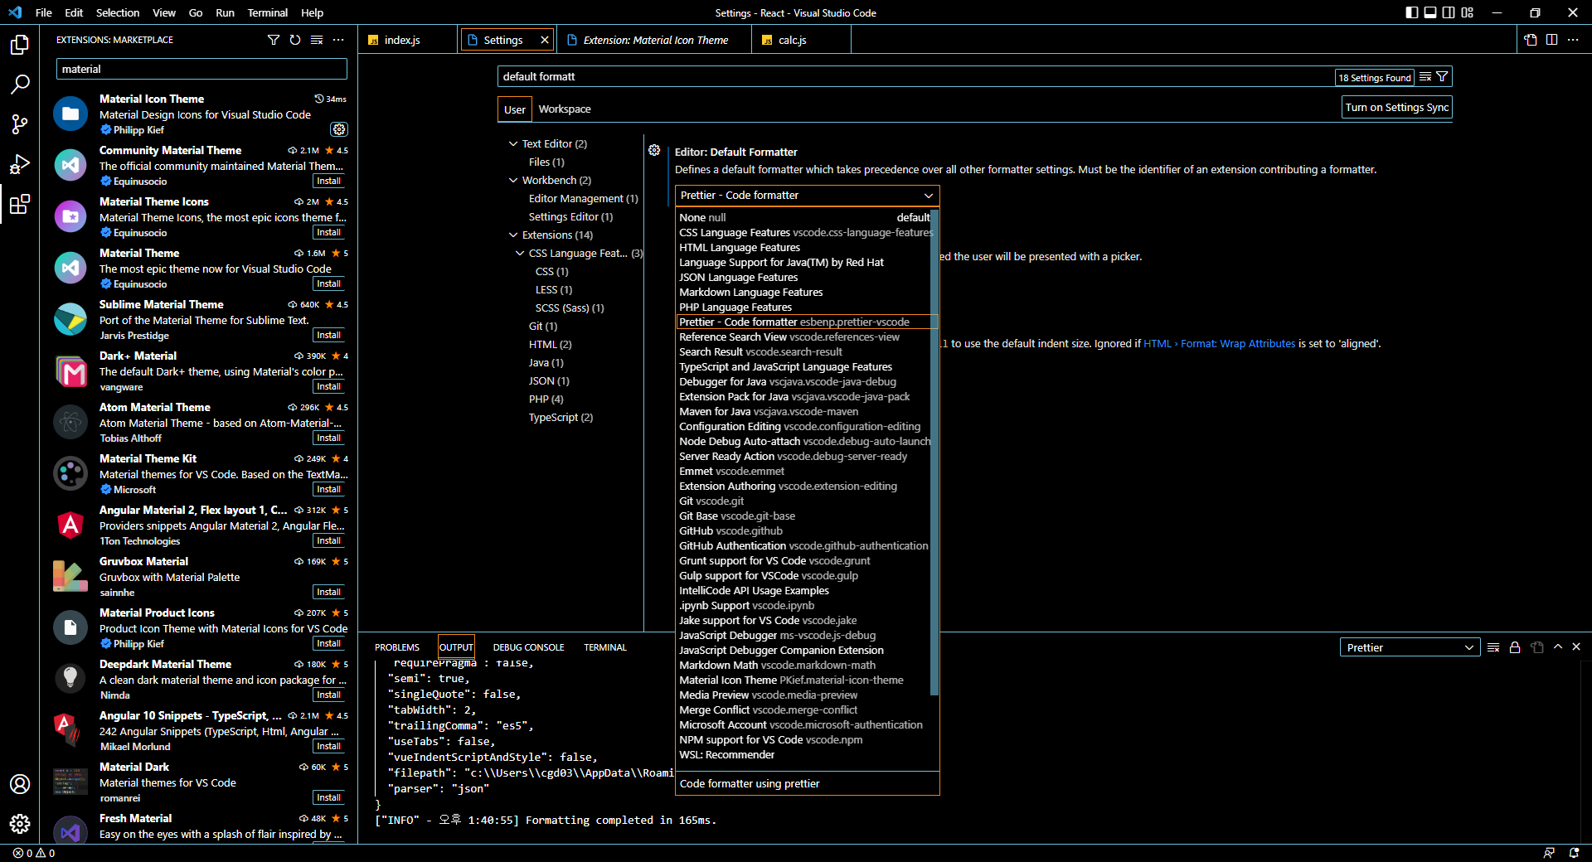
Task: Switch to the calc.js editor tab
Action: click(801, 40)
